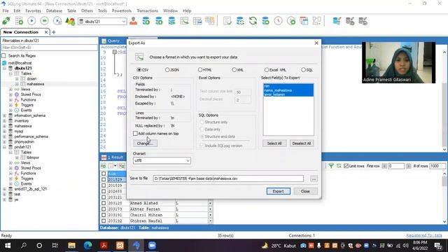Click the Restore icon with the green arrows

click(x=253, y=21)
